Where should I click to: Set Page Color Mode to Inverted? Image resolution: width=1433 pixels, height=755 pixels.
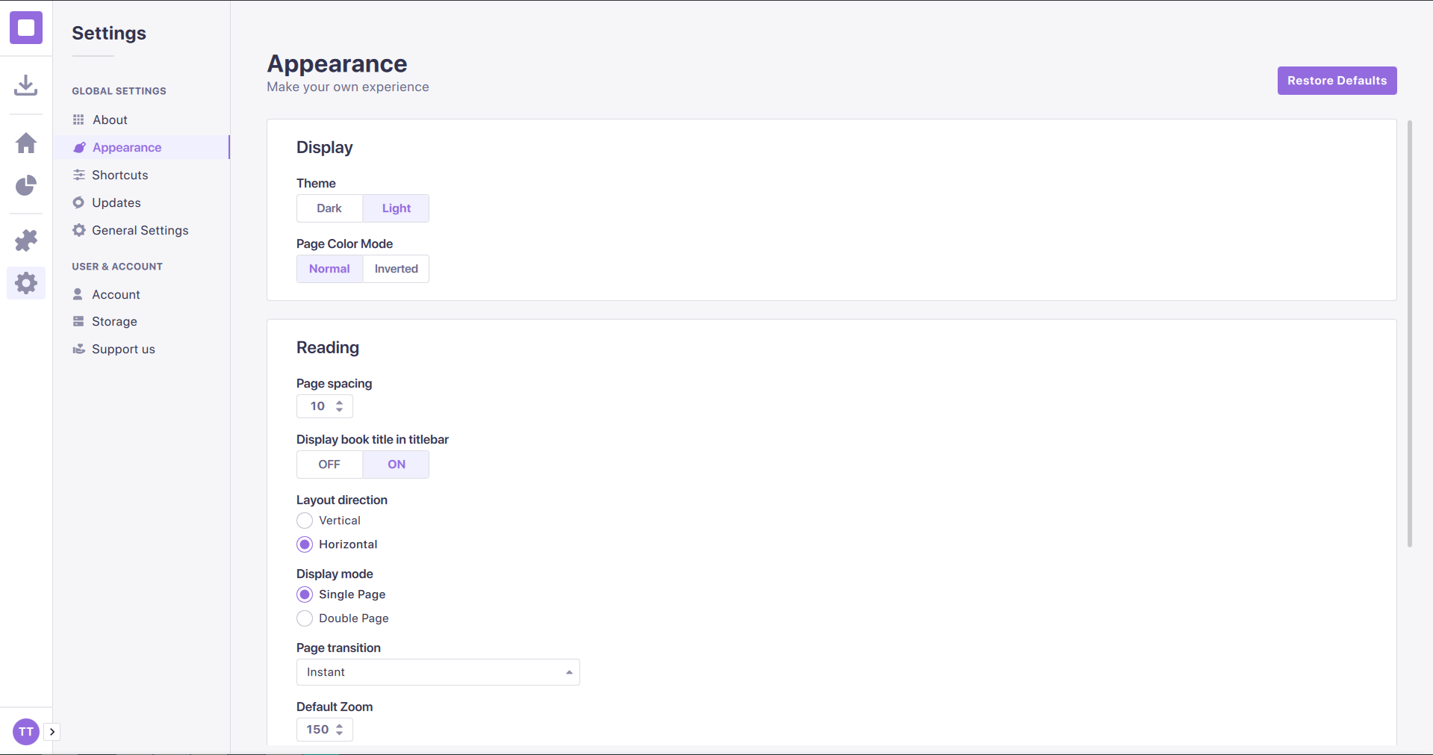396,269
